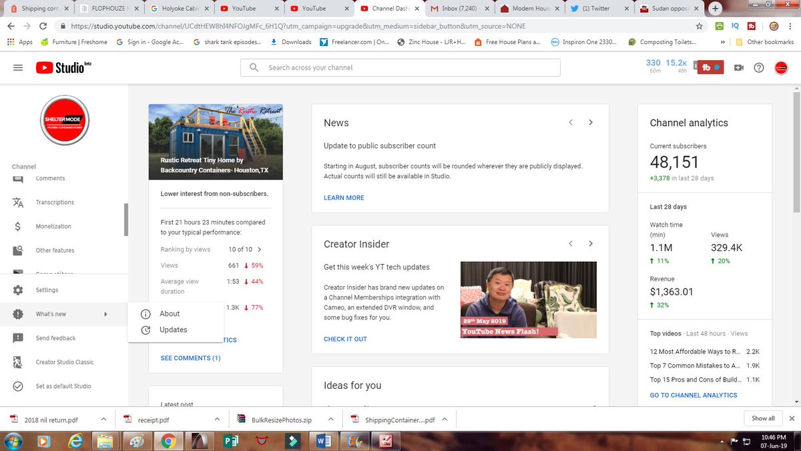Open Creator Studio Classic from the sidebar
This screenshot has width=801, height=451.
64,362
